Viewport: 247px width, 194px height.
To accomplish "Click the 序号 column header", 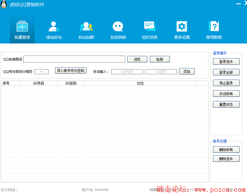I will (10, 83).
